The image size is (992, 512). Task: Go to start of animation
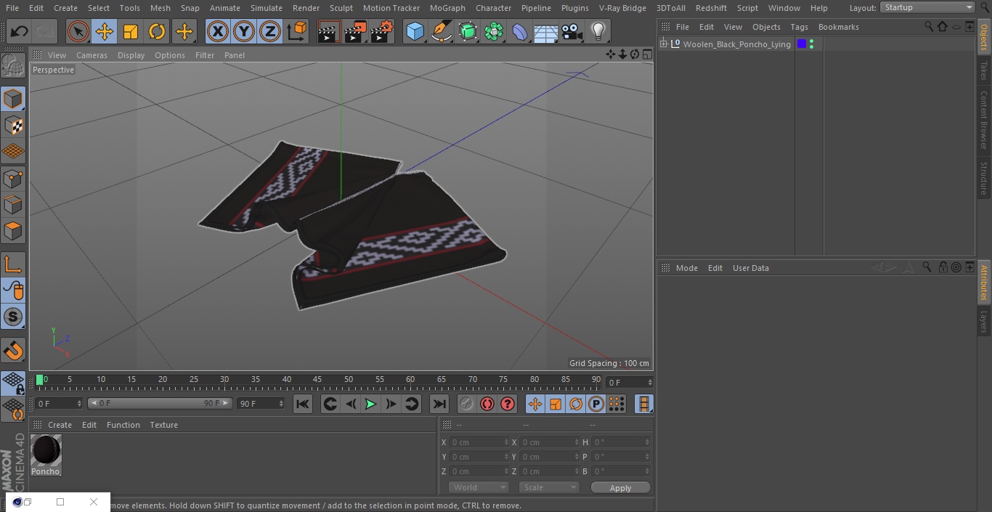tap(303, 404)
